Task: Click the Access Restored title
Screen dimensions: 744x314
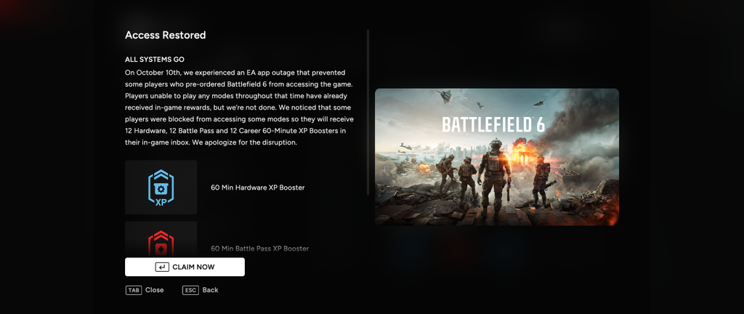Action: tap(165, 35)
